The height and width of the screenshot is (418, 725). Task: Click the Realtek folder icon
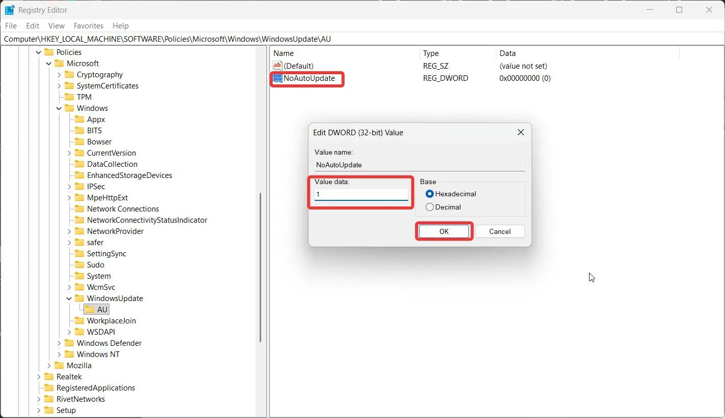click(x=49, y=376)
